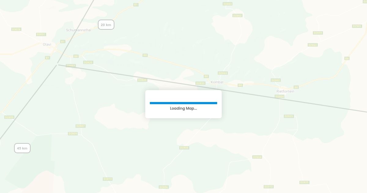Click the 45 km distance badge
The width and height of the screenshot is (367, 193).
coord(22,148)
